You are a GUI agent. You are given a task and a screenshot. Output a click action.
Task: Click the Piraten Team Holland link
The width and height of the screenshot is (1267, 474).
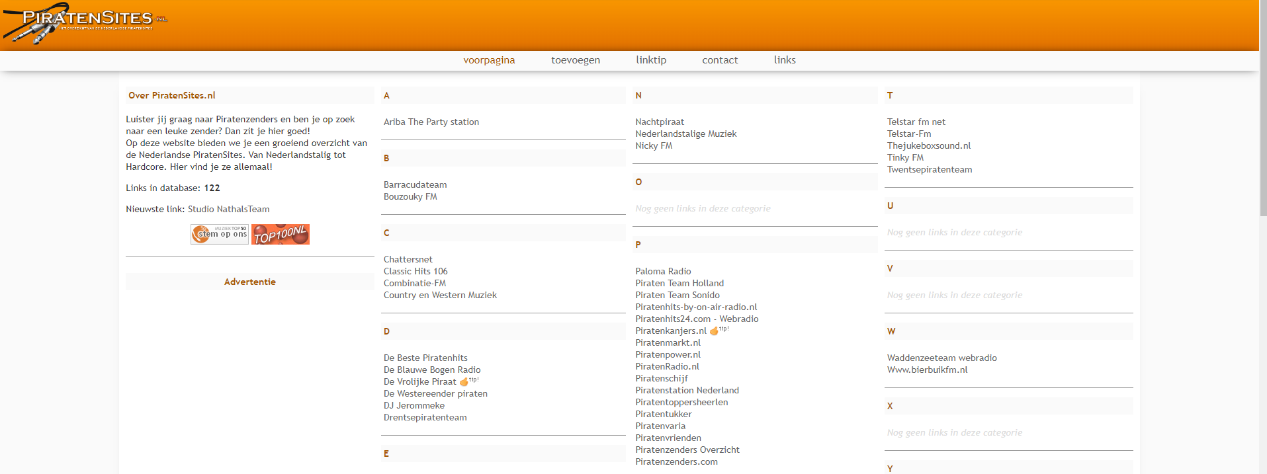pos(679,283)
